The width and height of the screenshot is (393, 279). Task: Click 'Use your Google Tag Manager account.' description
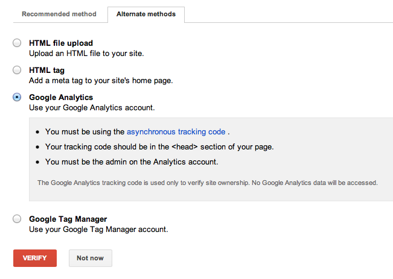tap(98, 230)
